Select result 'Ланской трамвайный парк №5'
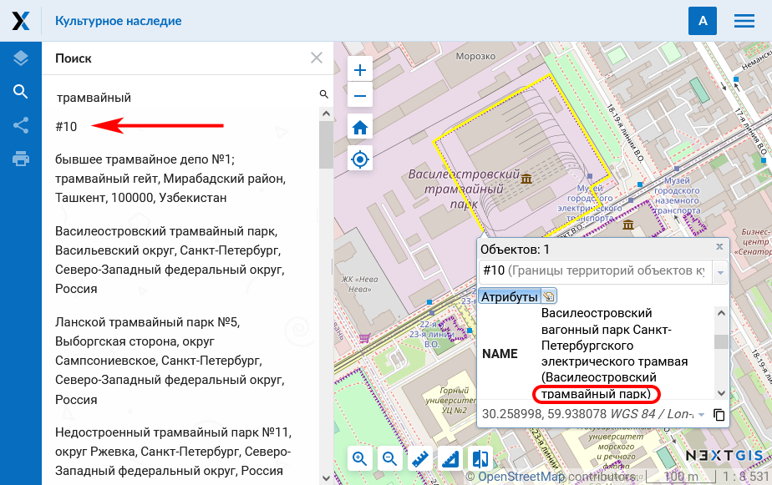 pos(170,361)
